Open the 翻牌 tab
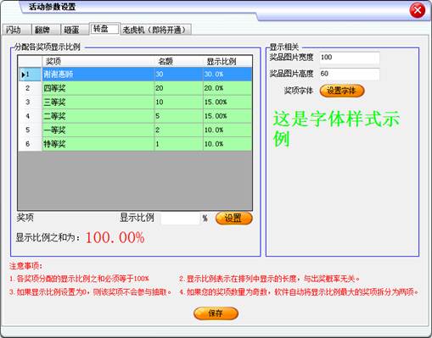432x338 pixels. click(46, 30)
